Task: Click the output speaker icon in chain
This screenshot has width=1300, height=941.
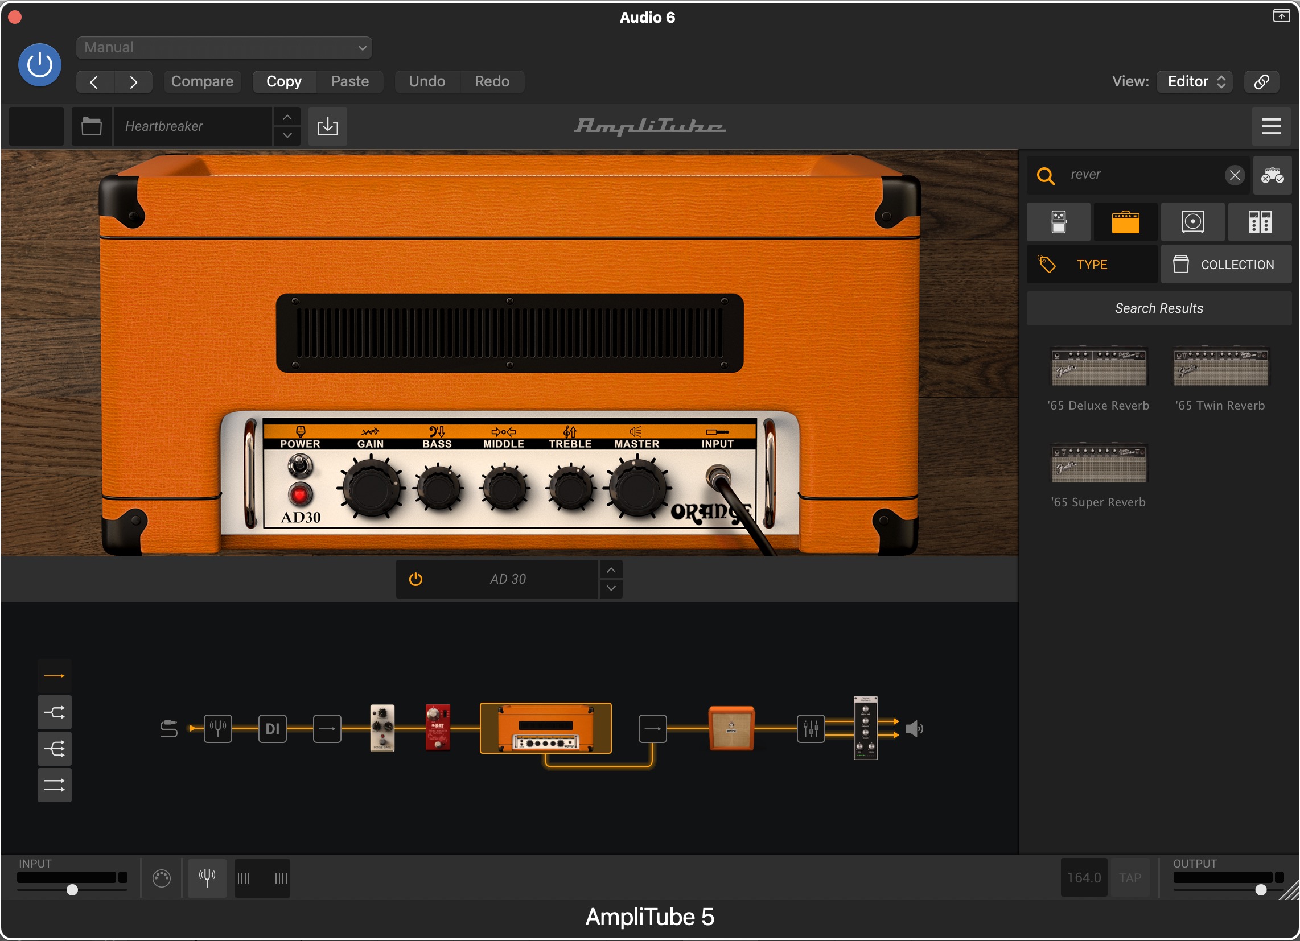Action: 915,729
